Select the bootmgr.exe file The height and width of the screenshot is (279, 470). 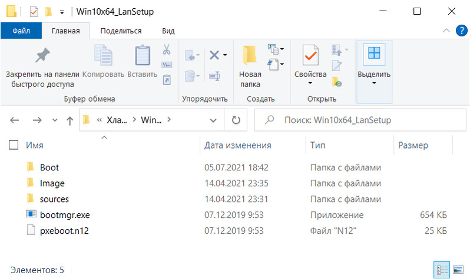pos(65,215)
